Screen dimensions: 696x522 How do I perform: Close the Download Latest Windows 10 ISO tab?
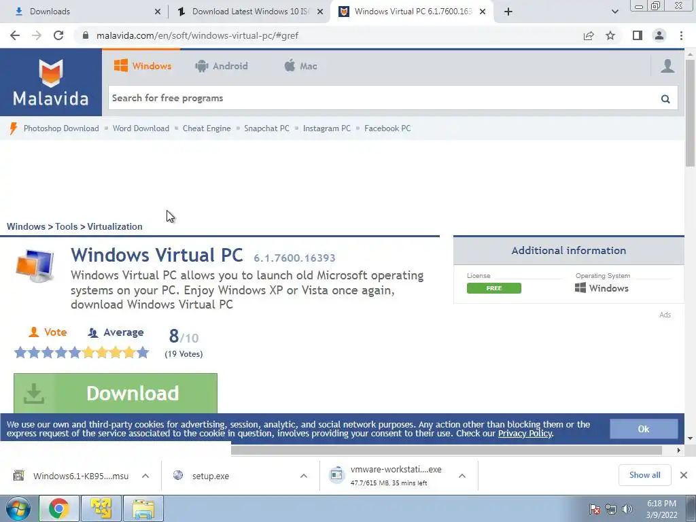pos(320,12)
